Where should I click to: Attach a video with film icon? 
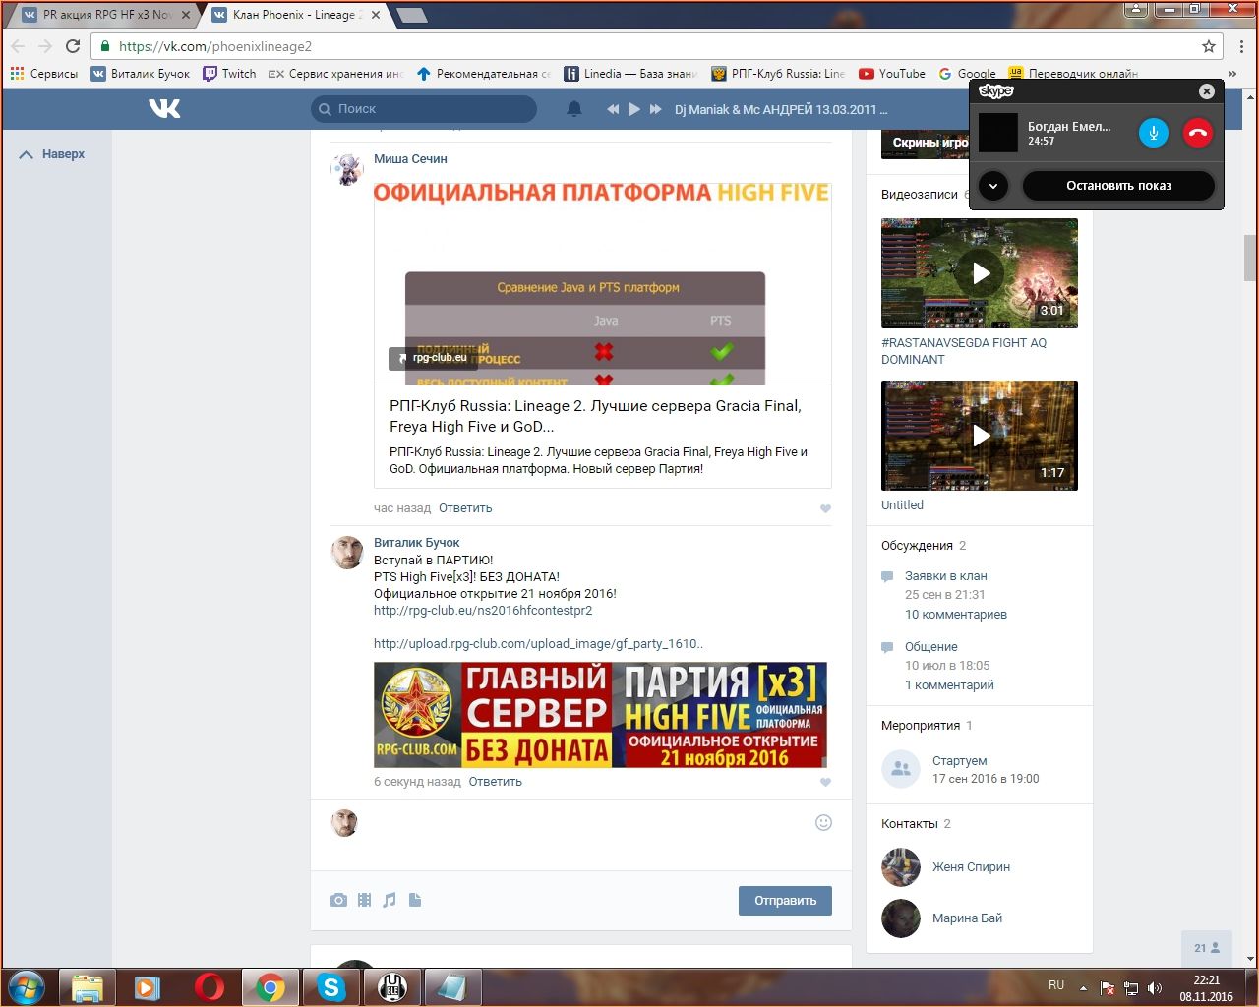click(x=365, y=900)
